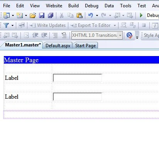
Task: Expand the Add New Item dropdown arrow
Action: pyautogui.click(x=26, y=15)
